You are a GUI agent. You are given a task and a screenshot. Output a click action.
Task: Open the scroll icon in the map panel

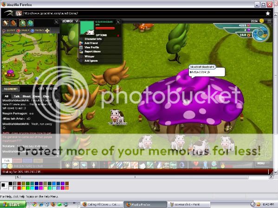point(6,23)
